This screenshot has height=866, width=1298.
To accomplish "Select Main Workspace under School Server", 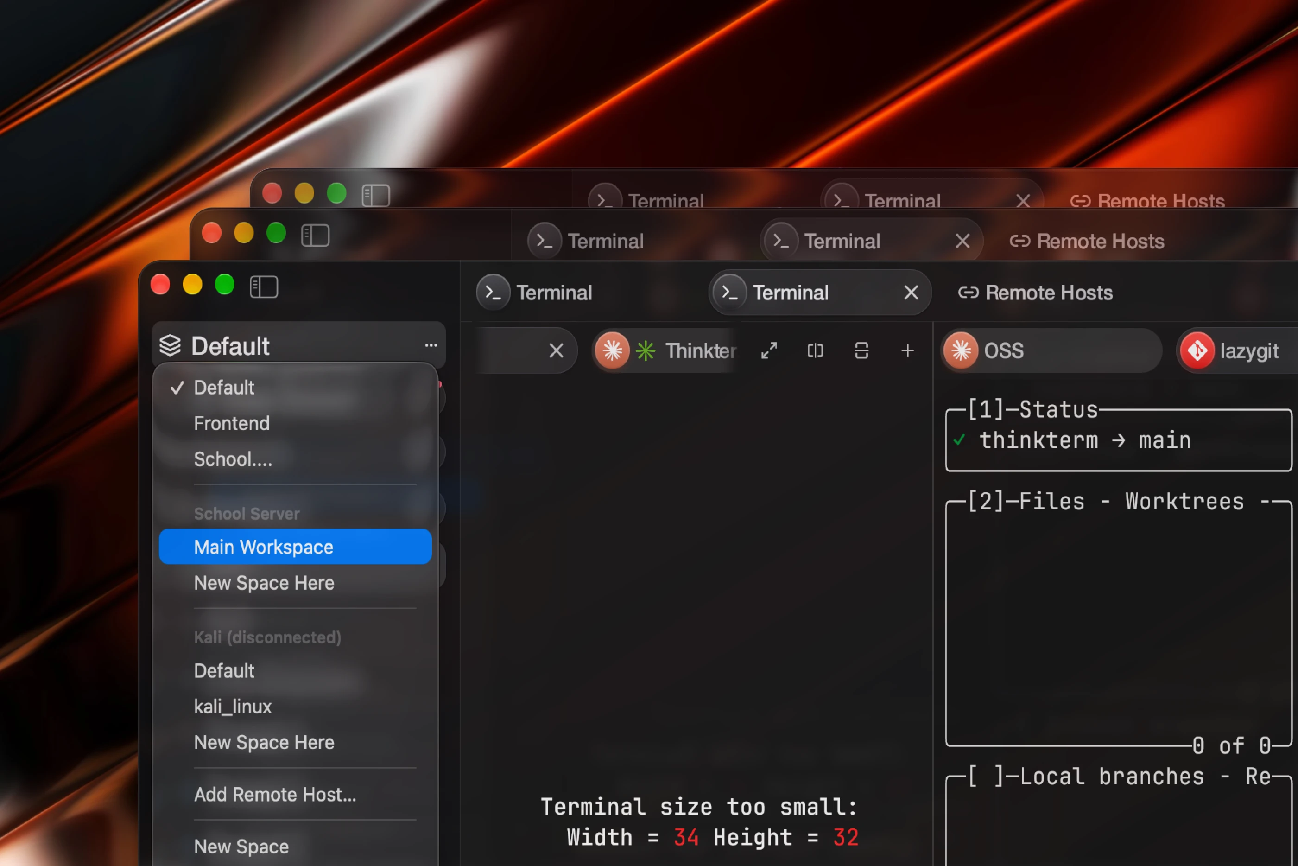I will pos(295,547).
